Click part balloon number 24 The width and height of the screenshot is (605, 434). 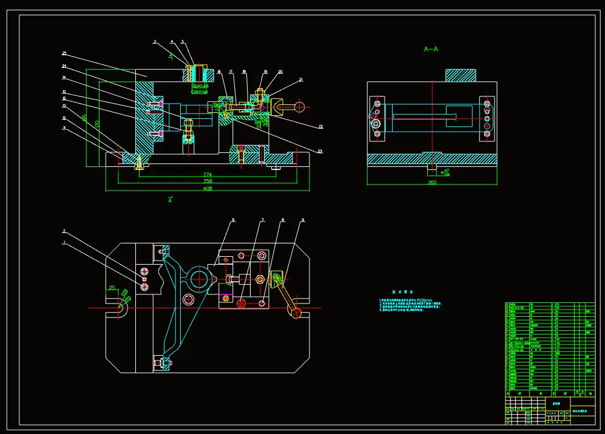[64, 66]
